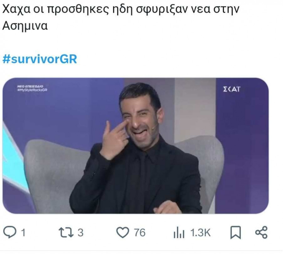
Task: Click the reply speech bubble icon
Action: (x=10, y=232)
